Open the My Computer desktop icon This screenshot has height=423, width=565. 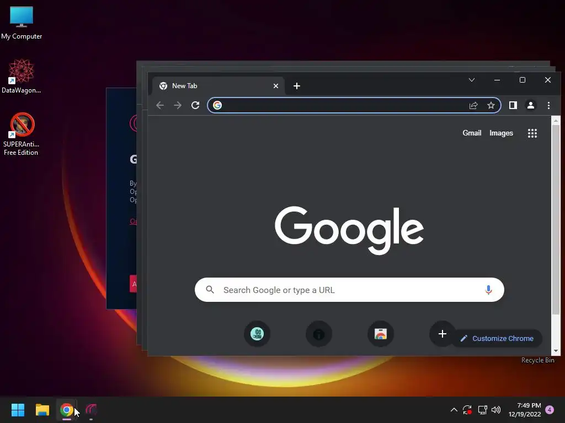(22, 23)
